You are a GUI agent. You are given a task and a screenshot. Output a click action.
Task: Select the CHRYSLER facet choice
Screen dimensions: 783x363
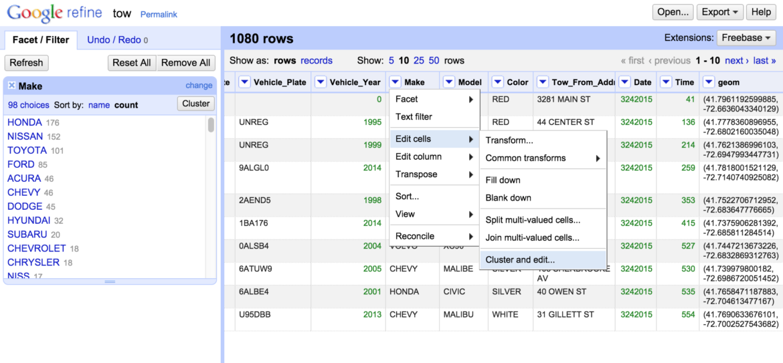pos(33,262)
